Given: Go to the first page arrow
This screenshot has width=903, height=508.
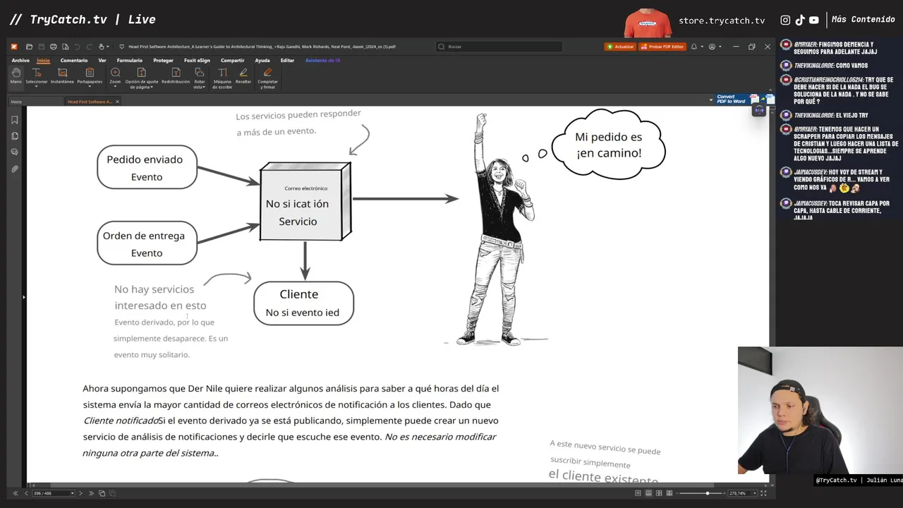Looking at the screenshot, I should (16, 493).
